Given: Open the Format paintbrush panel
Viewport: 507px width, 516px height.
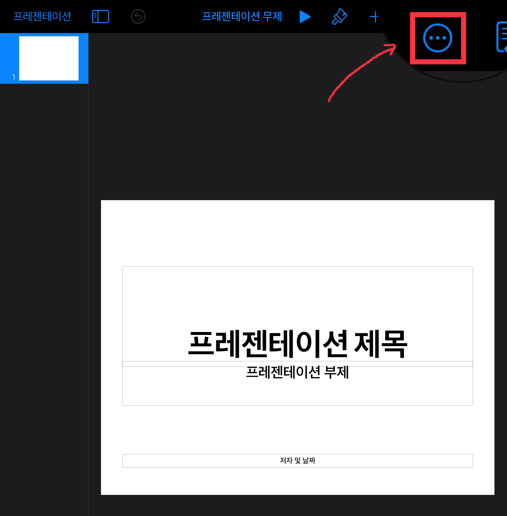Looking at the screenshot, I should coord(339,16).
